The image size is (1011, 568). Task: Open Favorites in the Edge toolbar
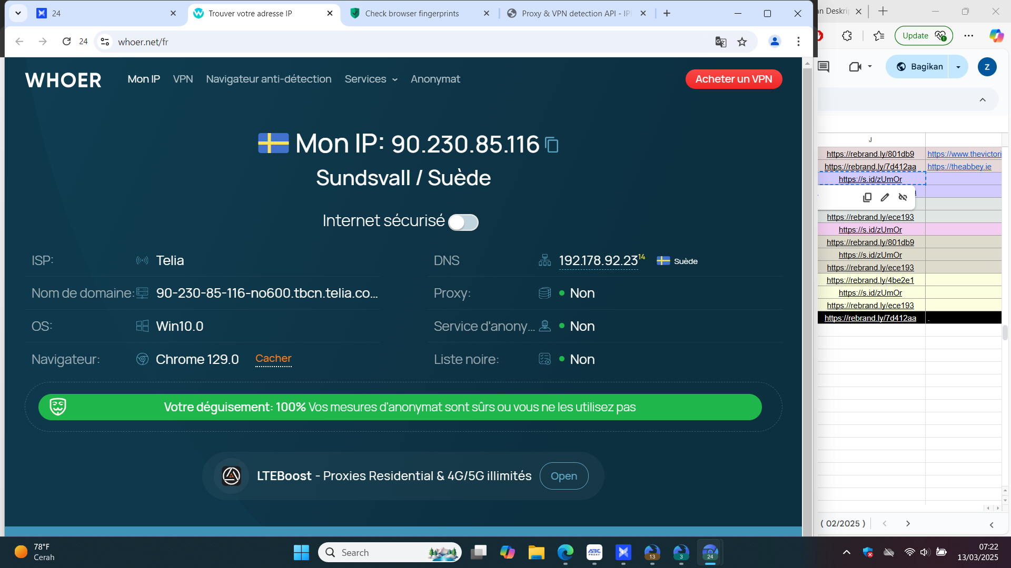coord(879,36)
